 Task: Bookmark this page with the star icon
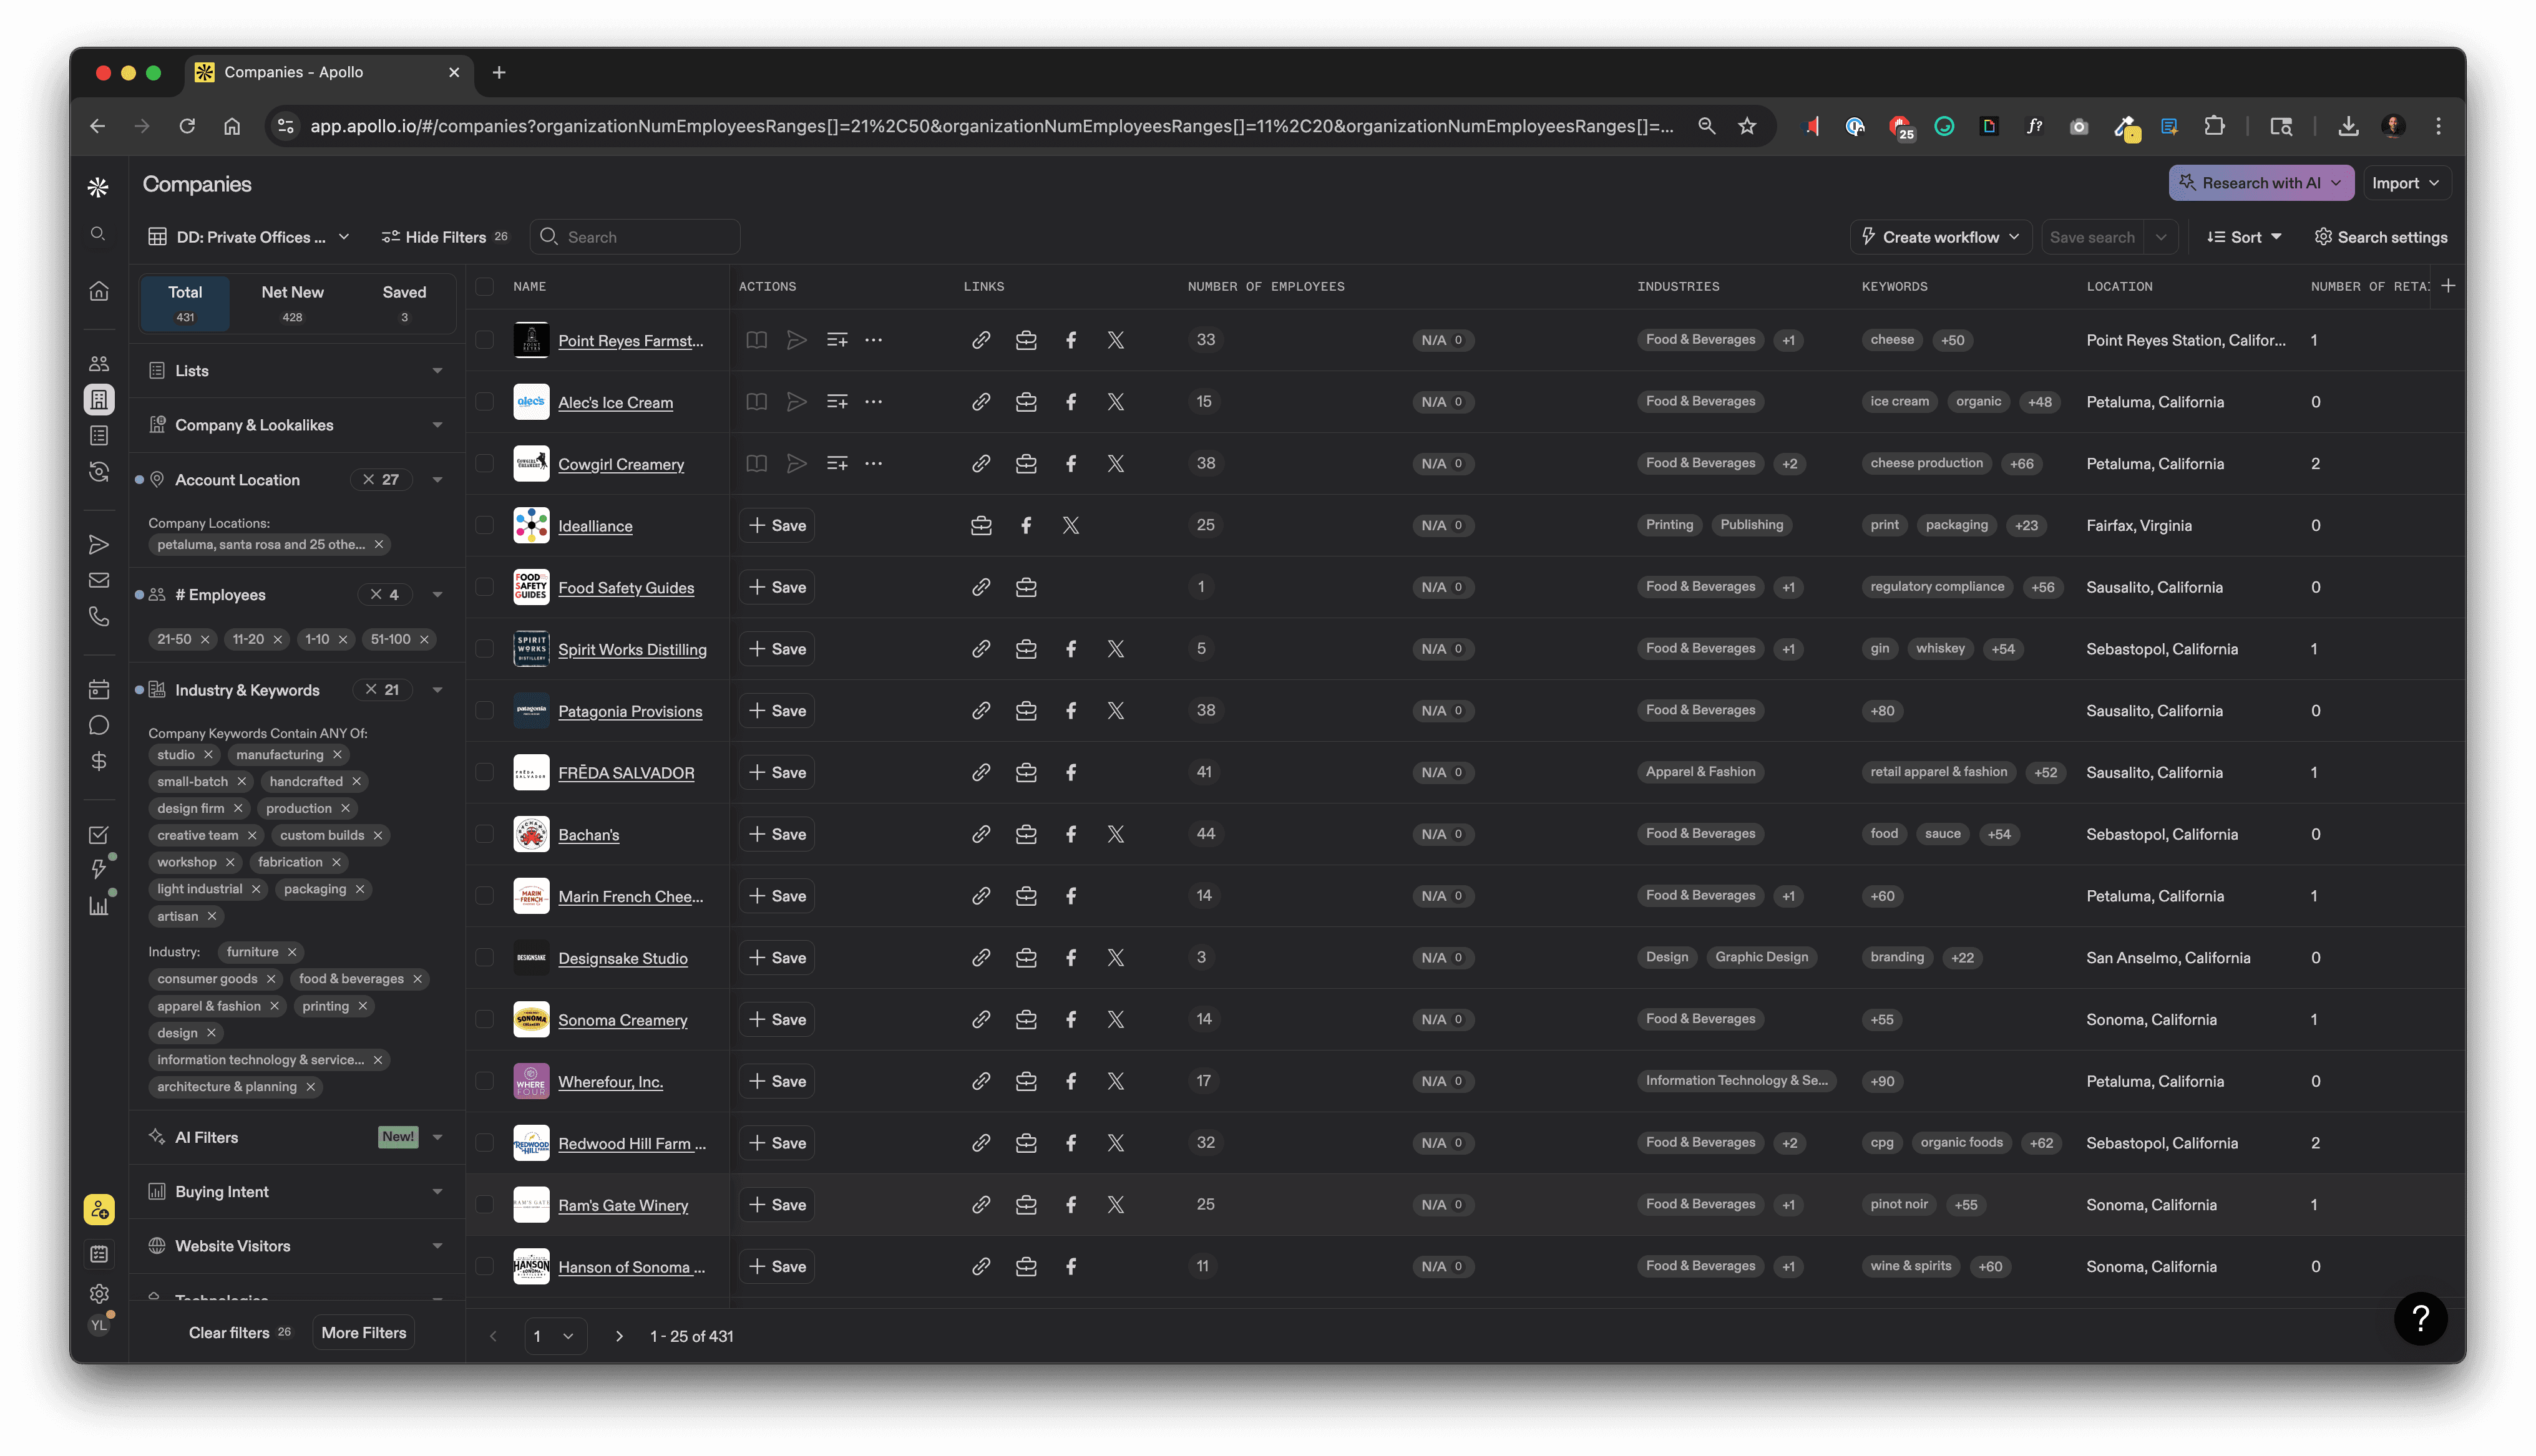(1747, 126)
